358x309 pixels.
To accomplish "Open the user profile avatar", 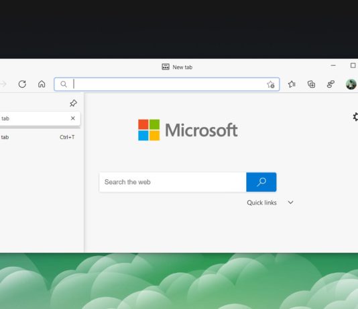I will point(351,84).
